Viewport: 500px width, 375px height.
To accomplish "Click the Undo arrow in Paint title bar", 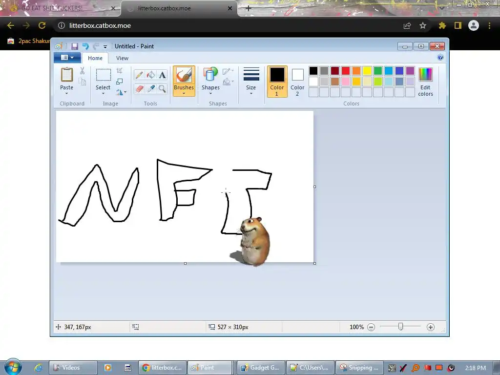I will pyautogui.click(x=85, y=46).
